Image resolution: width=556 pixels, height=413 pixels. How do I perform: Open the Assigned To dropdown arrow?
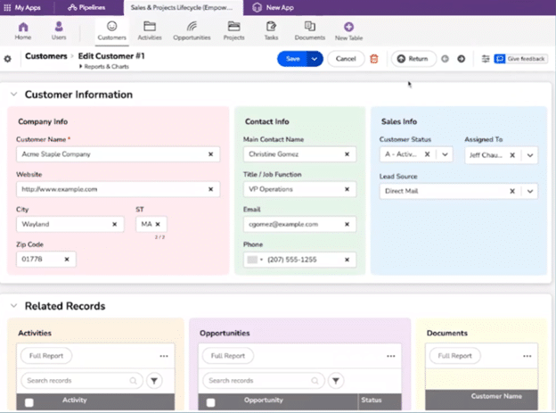click(530, 154)
